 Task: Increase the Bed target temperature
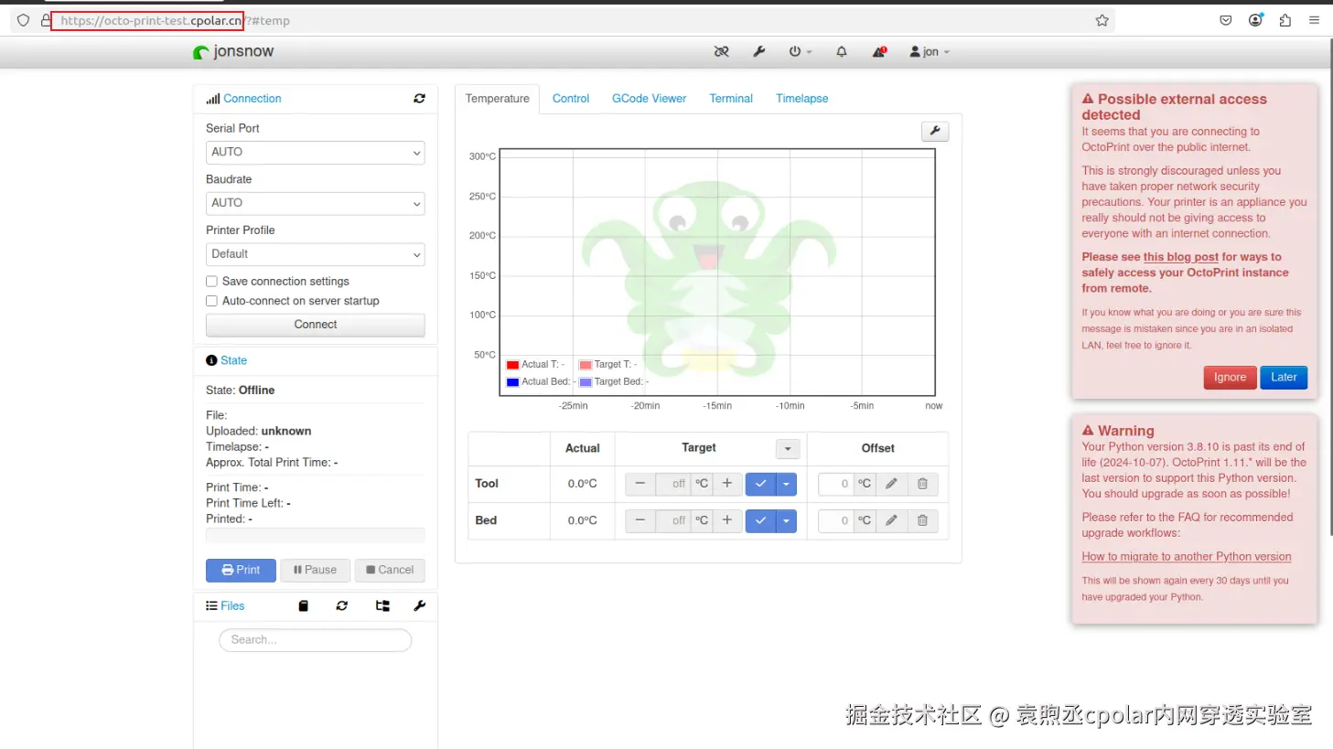tap(727, 521)
